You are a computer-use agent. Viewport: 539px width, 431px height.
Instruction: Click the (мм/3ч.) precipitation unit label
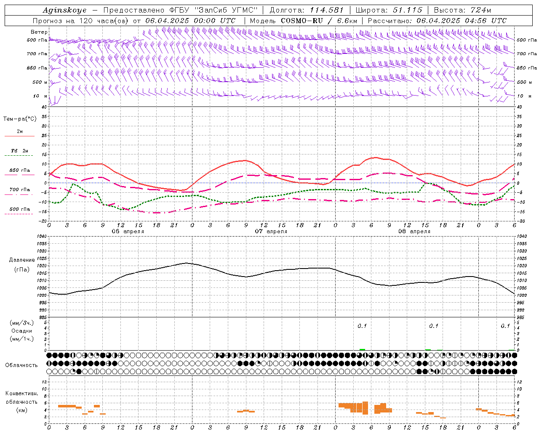coord(21,323)
